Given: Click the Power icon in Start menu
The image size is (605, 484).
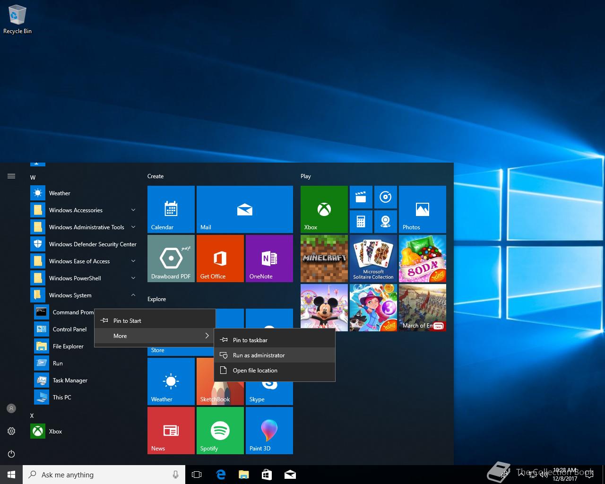Looking at the screenshot, I should click(x=11, y=454).
